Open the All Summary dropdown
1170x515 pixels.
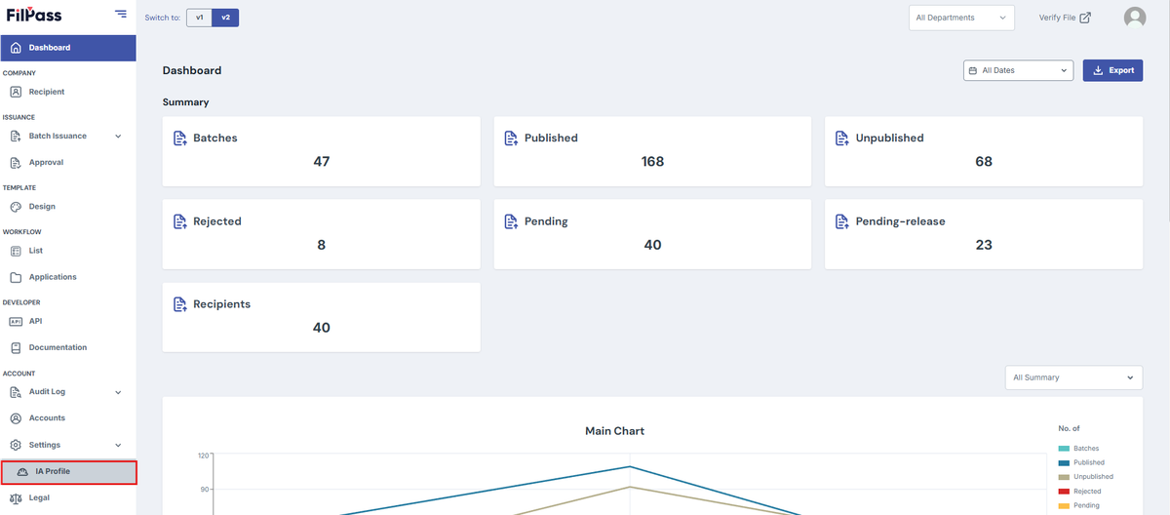click(1073, 377)
